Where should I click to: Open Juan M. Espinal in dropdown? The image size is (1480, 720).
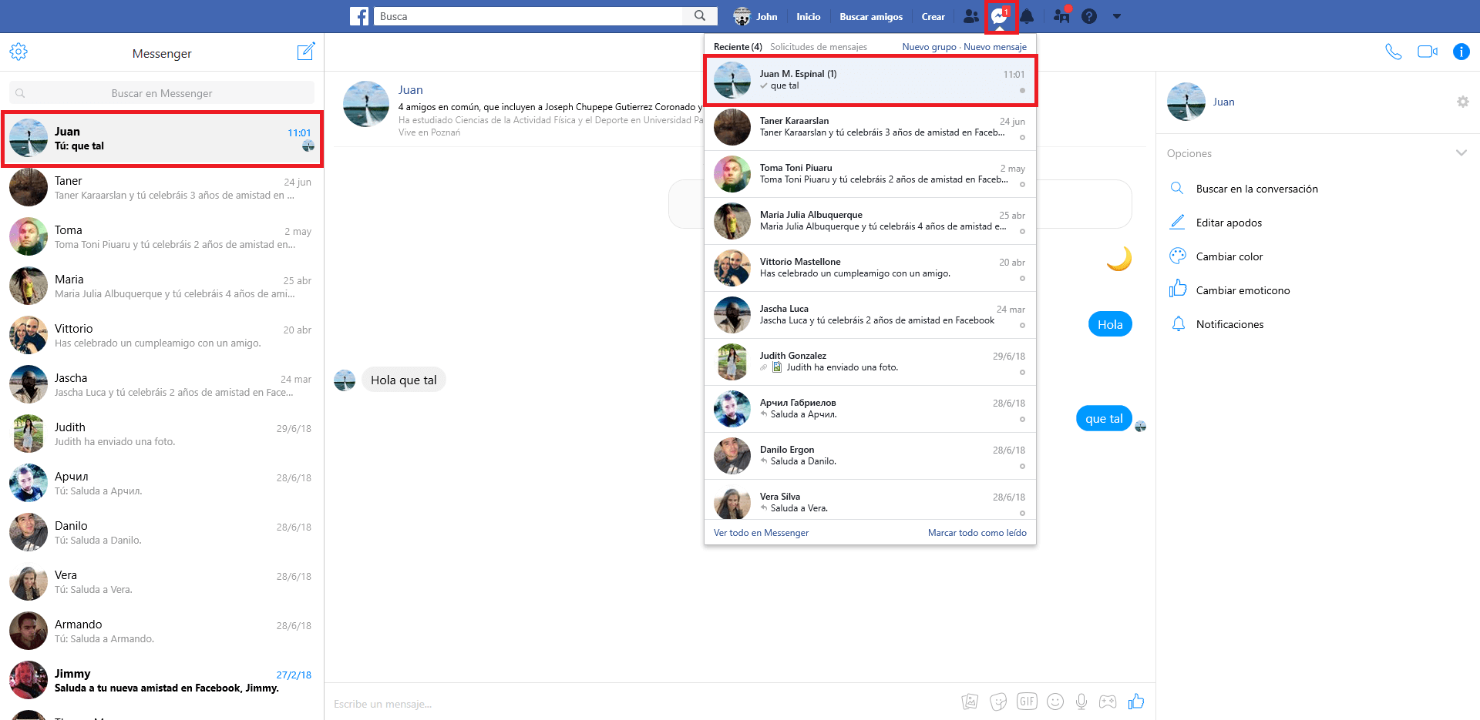click(x=870, y=80)
